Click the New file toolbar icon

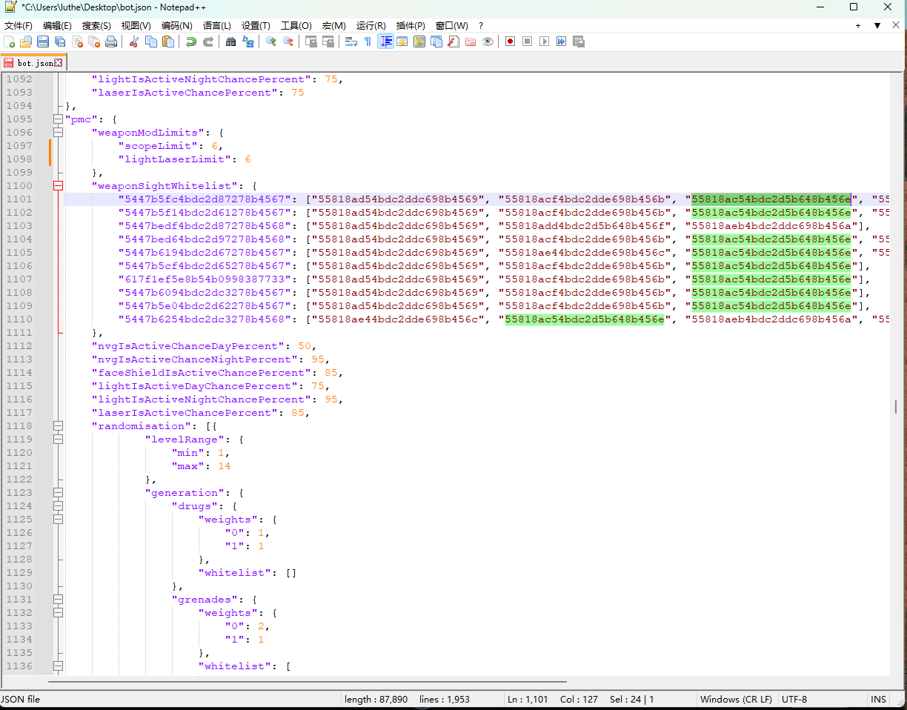pos(10,42)
